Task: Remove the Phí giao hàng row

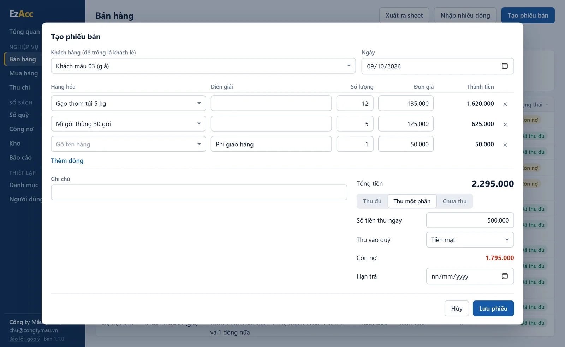Action: pos(505,145)
